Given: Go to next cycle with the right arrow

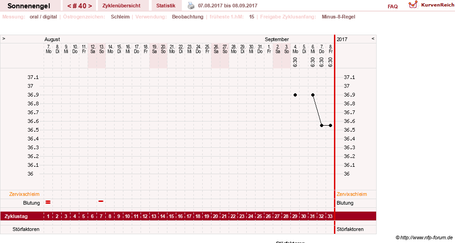Looking at the screenshot, I should coord(90,6).
